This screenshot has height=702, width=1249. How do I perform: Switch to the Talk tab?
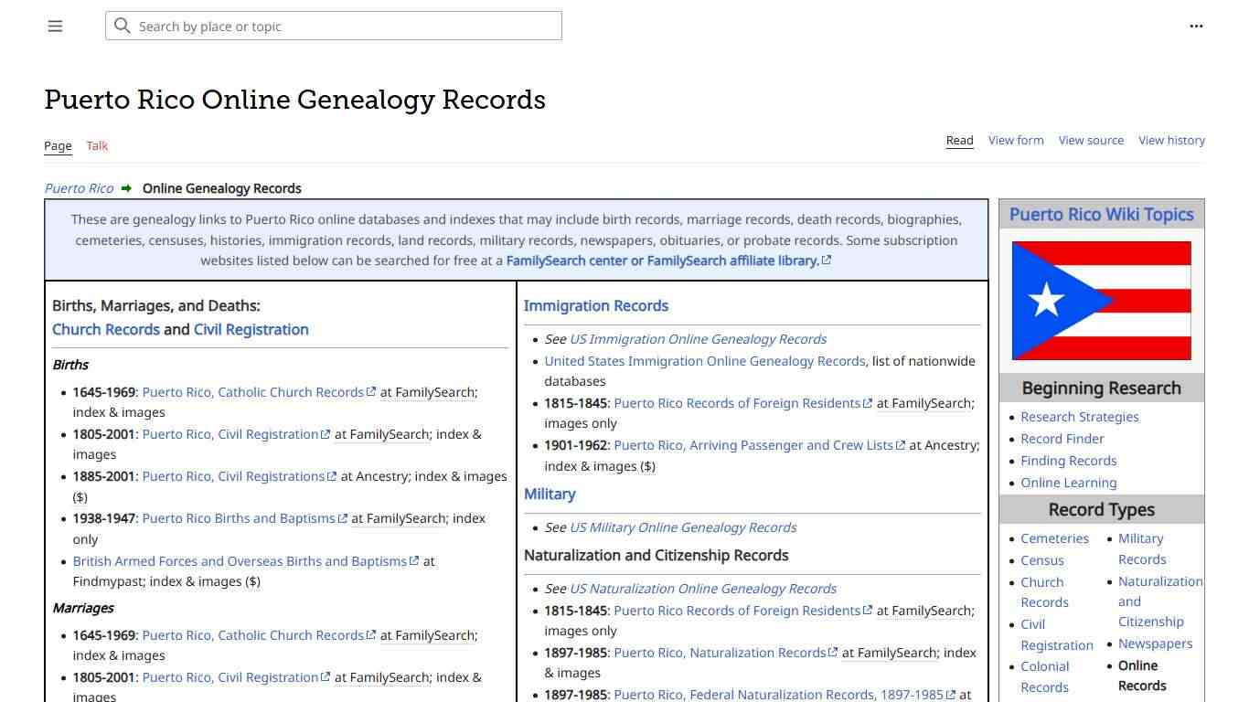(x=96, y=145)
